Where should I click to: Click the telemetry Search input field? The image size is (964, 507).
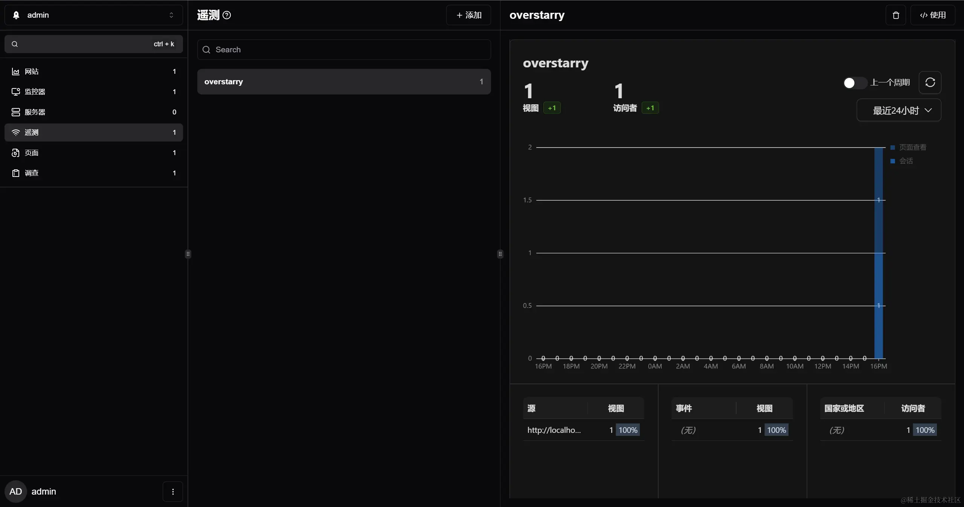(x=344, y=50)
